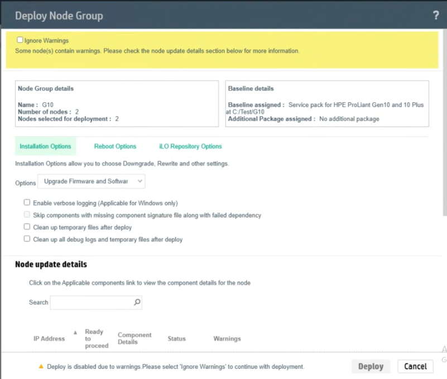Enable verbose logging checkbox
This screenshot has width=447, height=379.
pos(27,202)
